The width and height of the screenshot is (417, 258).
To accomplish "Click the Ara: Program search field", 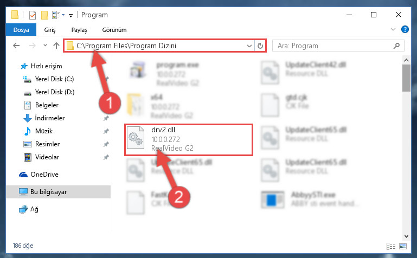I will (x=334, y=46).
